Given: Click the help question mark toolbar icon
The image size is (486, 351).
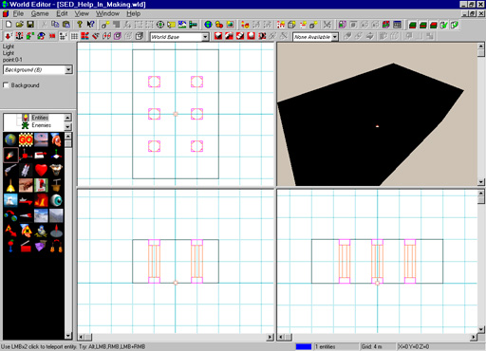Looking at the screenshot, I should coord(80,25).
